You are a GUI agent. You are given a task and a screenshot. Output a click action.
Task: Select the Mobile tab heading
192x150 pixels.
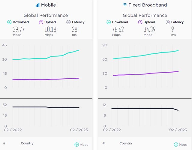click(48, 5)
